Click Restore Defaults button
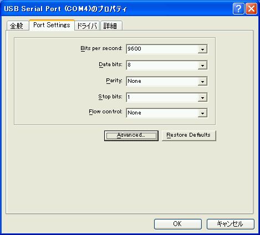This screenshot has height=235, width=260. coord(189,136)
